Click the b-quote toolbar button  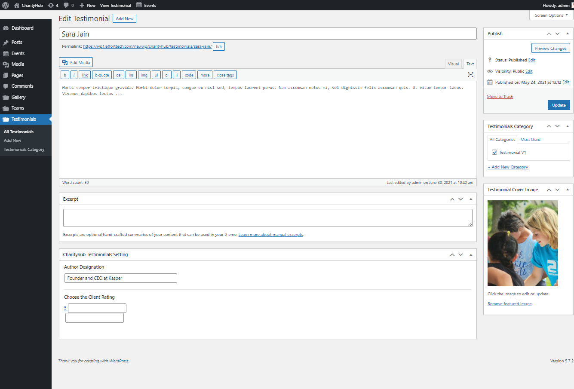tap(102, 75)
